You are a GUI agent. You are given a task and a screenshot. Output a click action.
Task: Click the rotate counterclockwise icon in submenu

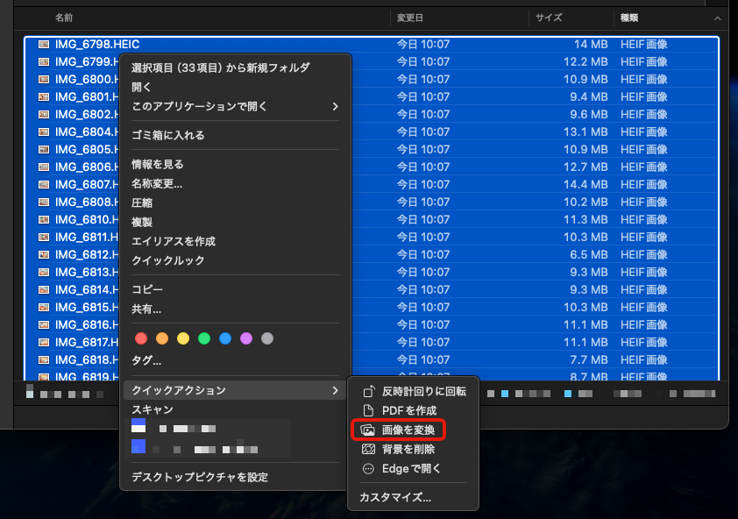click(369, 392)
